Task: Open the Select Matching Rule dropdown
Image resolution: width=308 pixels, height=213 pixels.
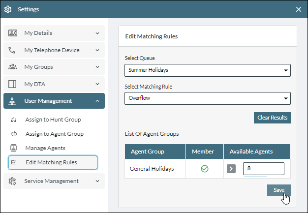Action: coord(208,98)
